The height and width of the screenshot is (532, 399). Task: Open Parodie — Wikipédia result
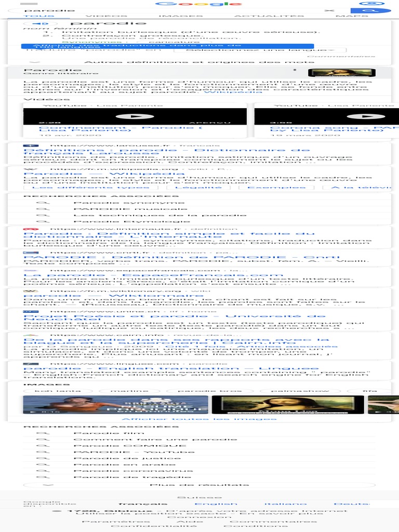(x=104, y=174)
